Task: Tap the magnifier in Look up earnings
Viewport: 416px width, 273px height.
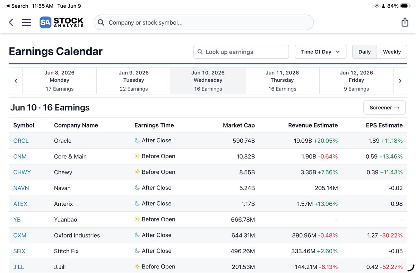Action: [x=200, y=52]
